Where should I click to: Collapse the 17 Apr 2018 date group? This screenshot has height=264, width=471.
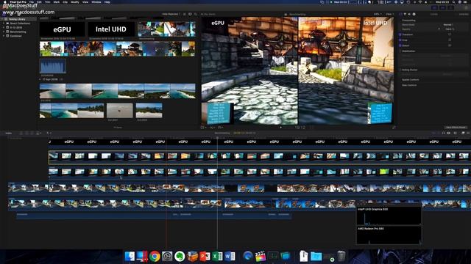tap(40, 79)
